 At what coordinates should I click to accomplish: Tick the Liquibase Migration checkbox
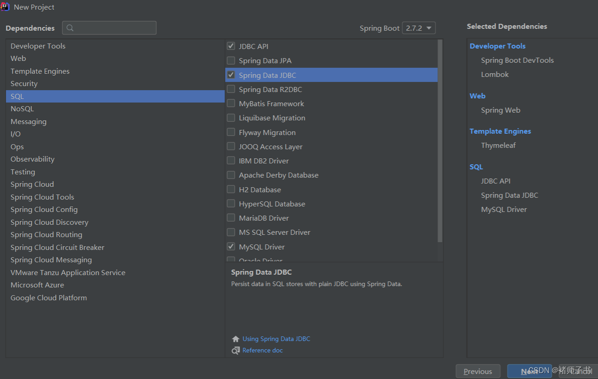(231, 118)
